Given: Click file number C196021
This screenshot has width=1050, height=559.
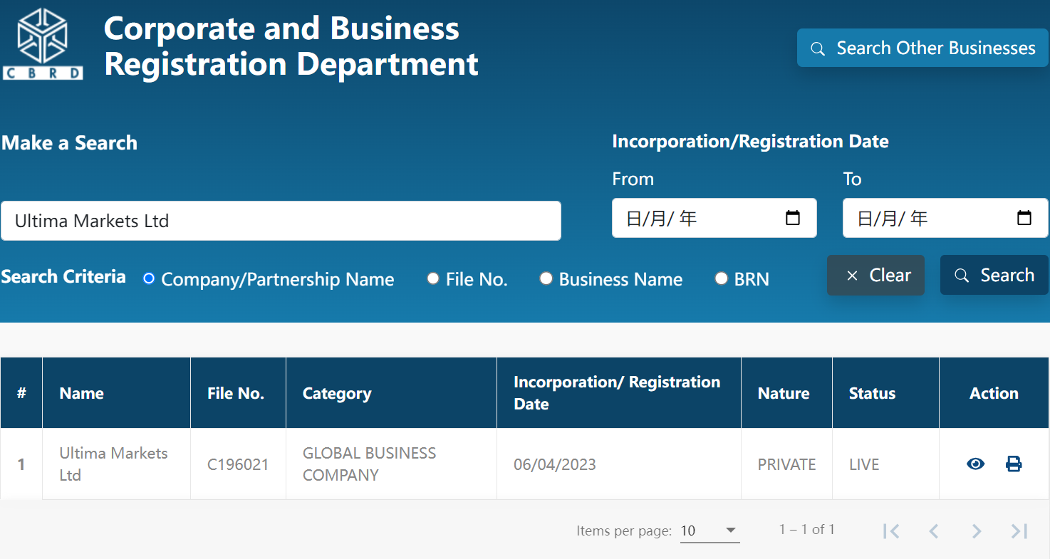Looking at the screenshot, I should [238, 464].
